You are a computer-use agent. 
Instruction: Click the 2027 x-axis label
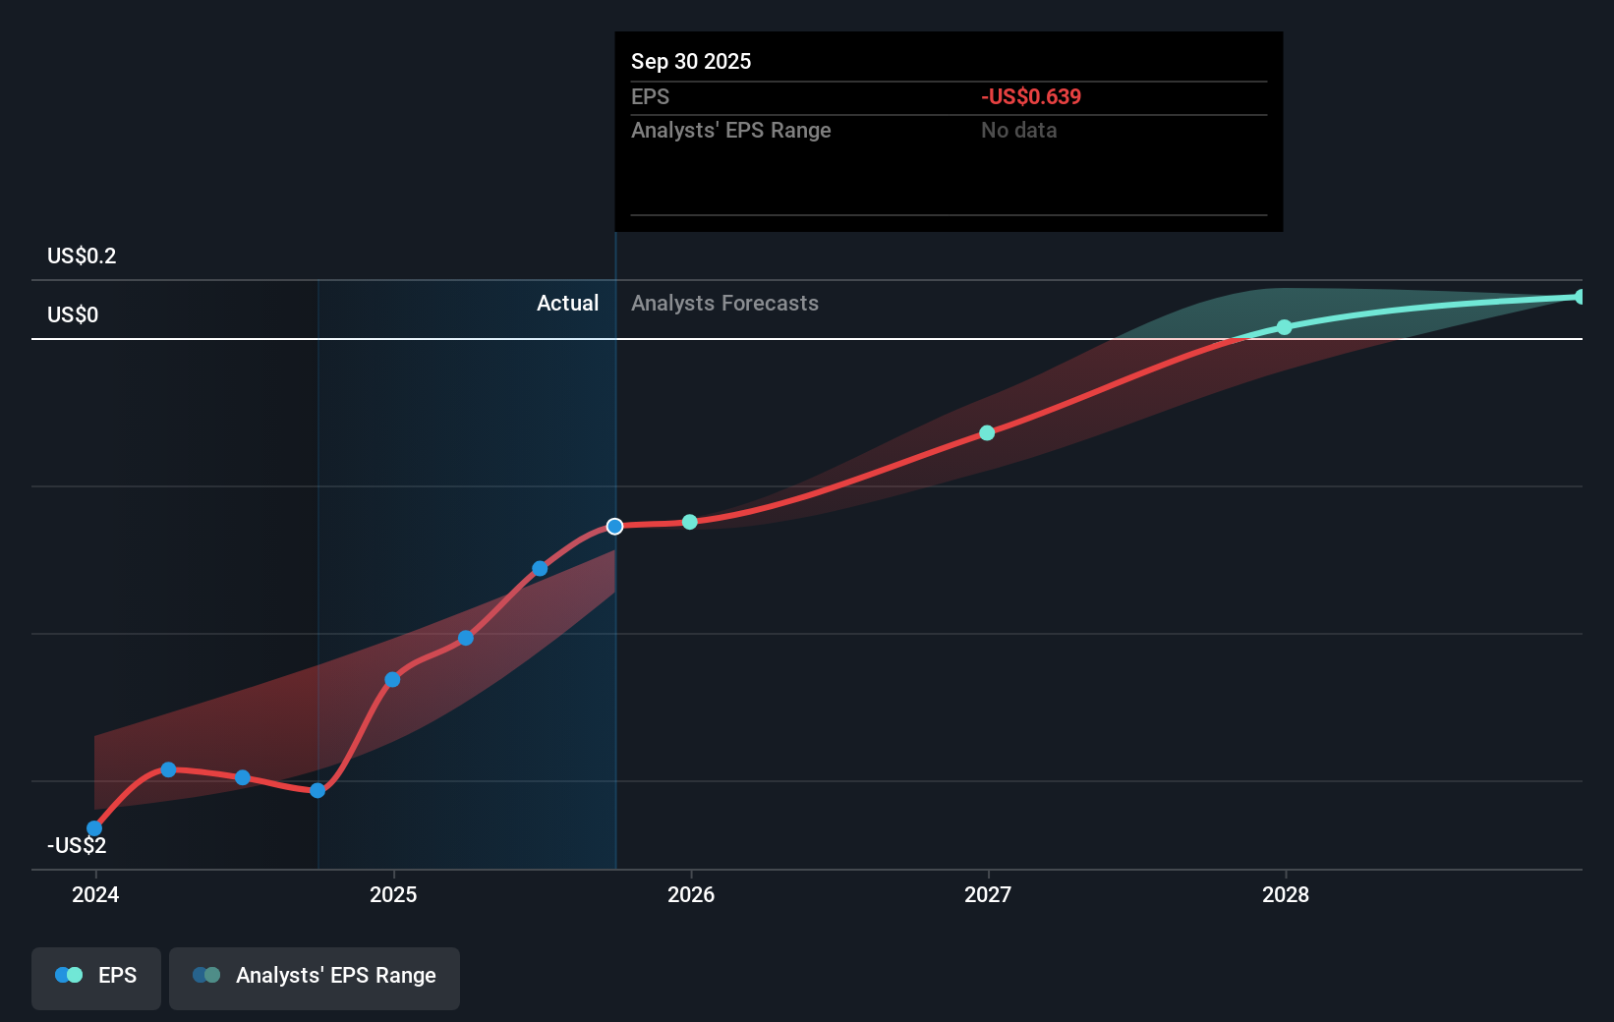tap(988, 894)
